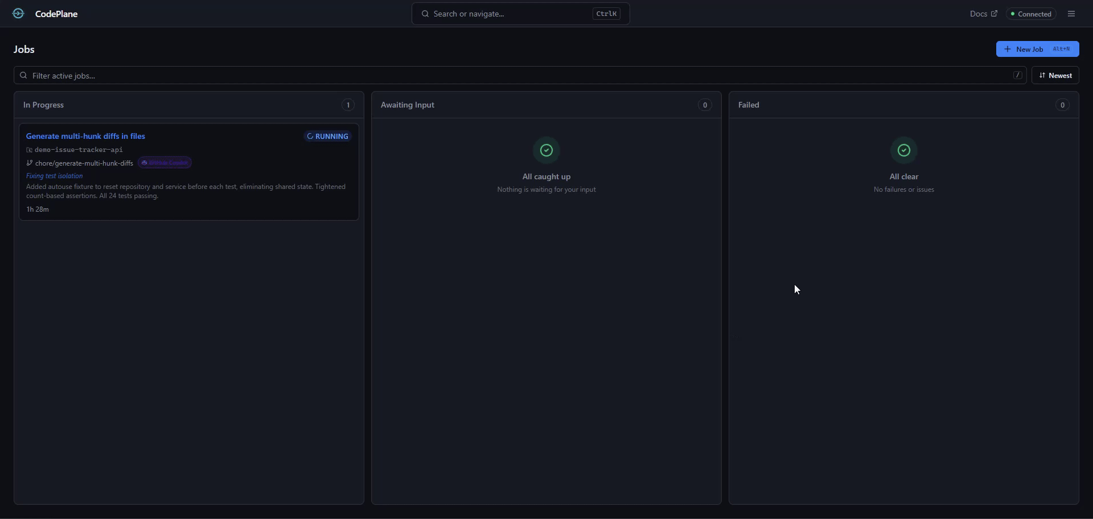
Task: Open the Newest sort dropdown
Action: (1055, 76)
